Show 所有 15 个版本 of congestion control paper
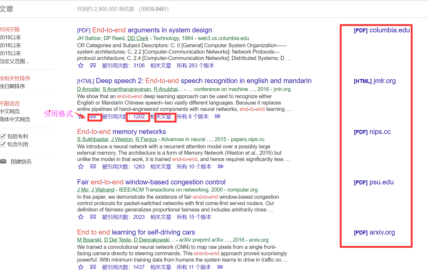Viewport: 428px width, 273px height. (194, 217)
